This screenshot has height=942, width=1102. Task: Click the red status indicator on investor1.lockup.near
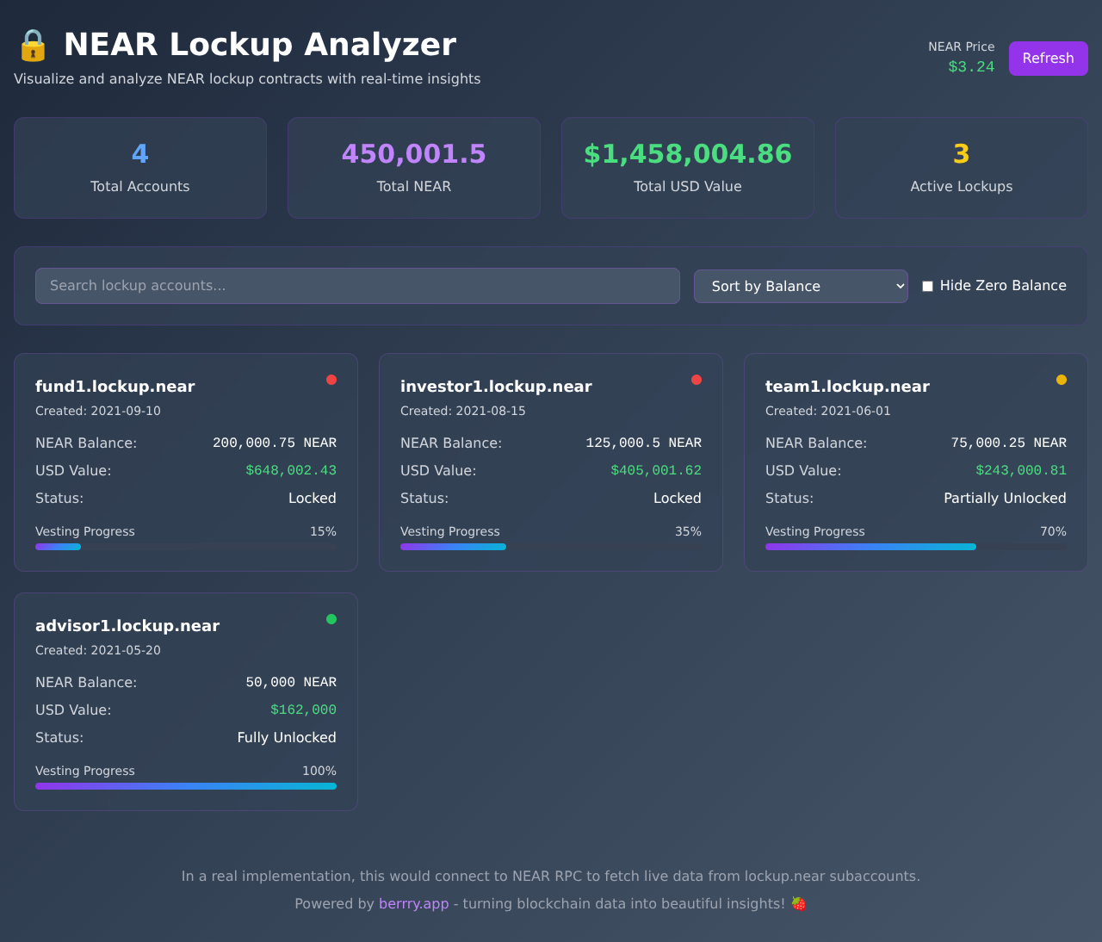coord(696,379)
